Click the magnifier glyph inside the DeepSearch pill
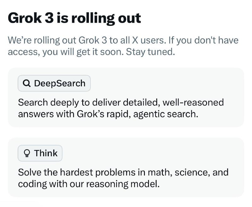 pos(26,83)
